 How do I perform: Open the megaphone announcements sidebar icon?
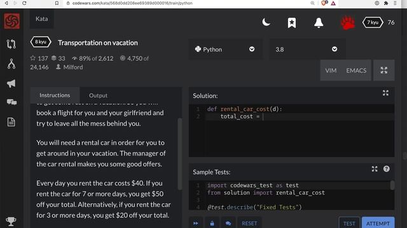click(11, 84)
